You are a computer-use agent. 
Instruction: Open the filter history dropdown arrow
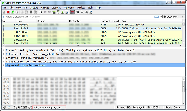(161, 17)
